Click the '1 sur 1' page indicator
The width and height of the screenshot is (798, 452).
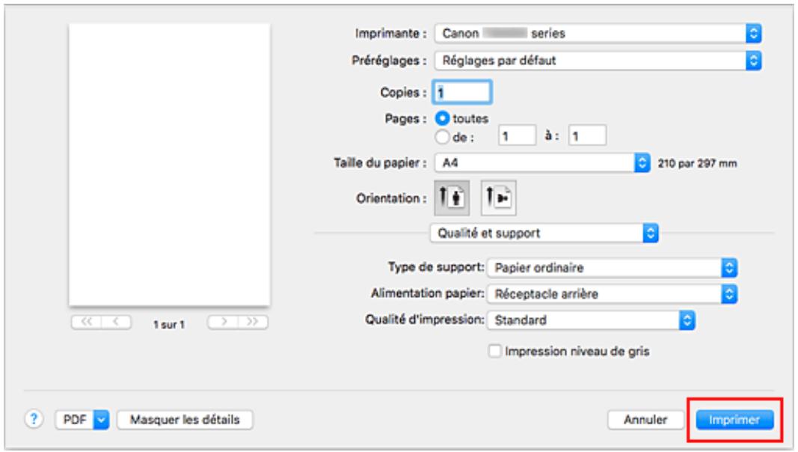point(169,324)
